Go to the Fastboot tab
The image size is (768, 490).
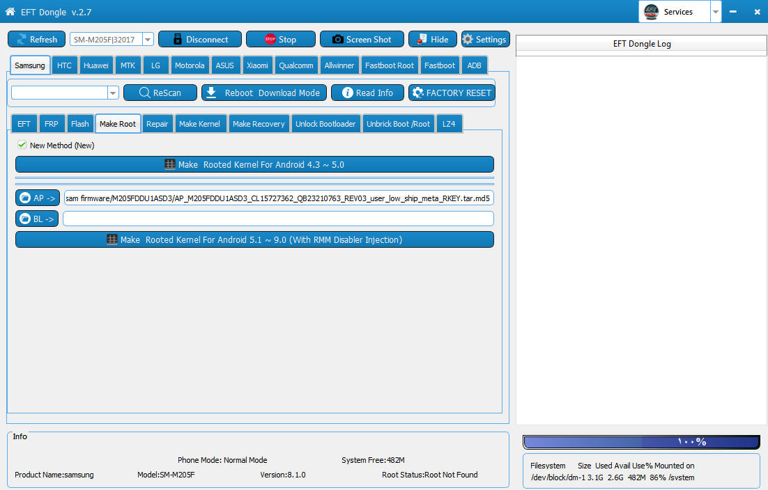pyautogui.click(x=439, y=65)
